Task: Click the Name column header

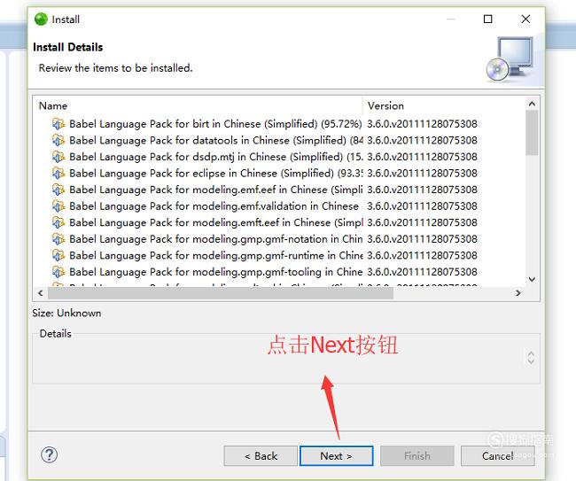Action: pos(198,105)
